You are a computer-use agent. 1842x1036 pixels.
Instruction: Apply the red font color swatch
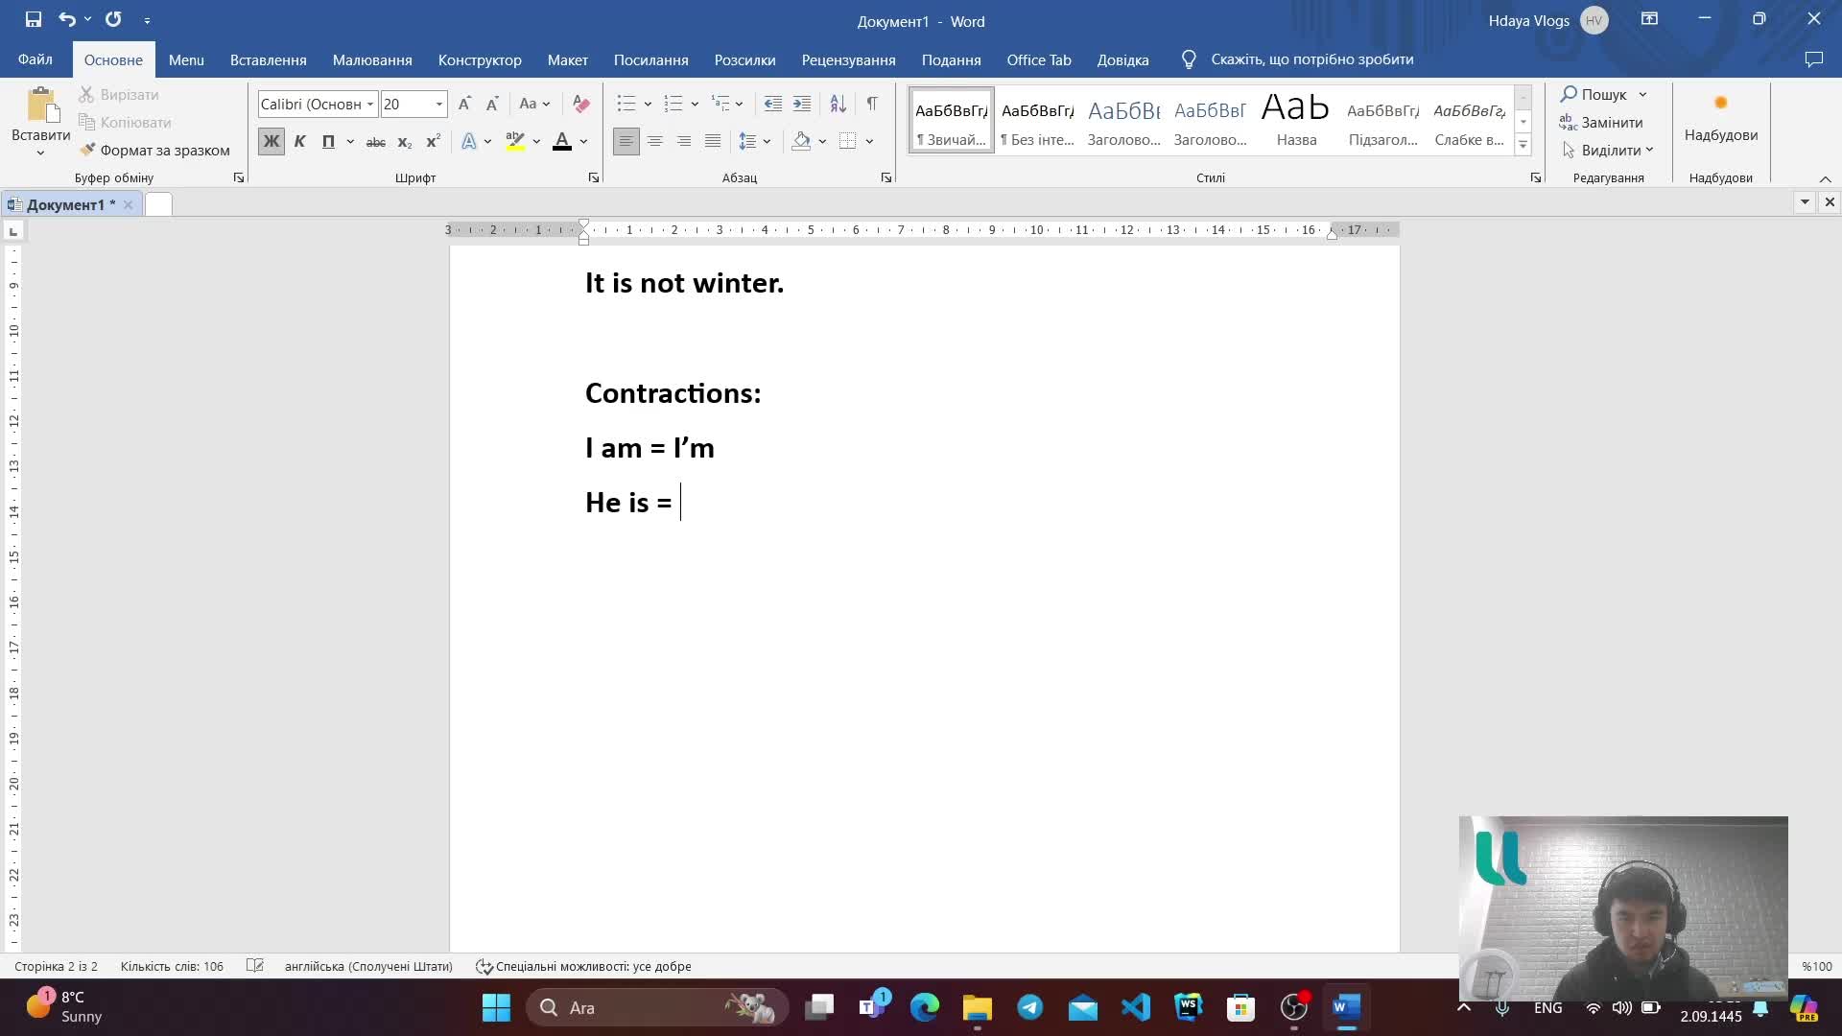[x=562, y=142]
